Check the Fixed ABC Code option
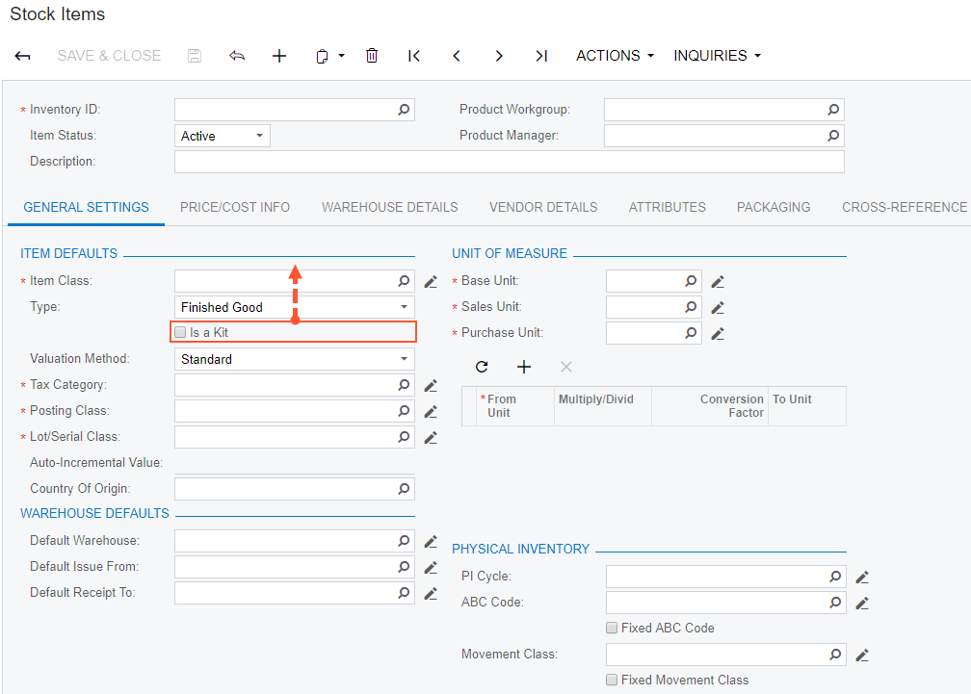971x694 pixels. point(612,629)
